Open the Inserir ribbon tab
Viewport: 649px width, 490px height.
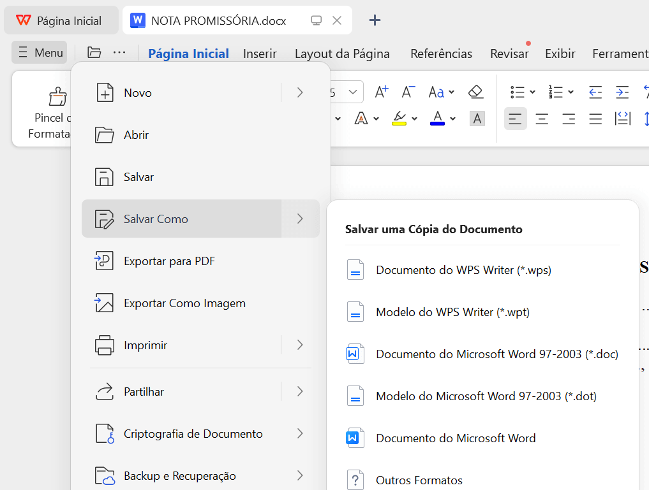[260, 54]
